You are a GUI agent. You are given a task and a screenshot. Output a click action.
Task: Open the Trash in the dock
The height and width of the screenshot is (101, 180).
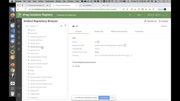coord(12,94)
